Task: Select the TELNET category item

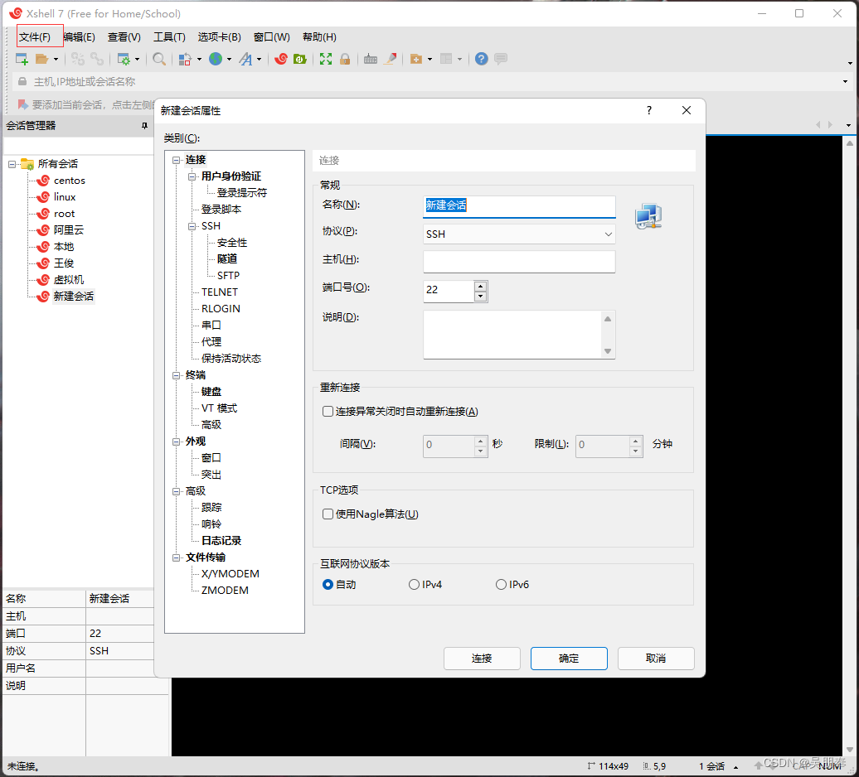Action: pyautogui.click(x=220, y=292)
